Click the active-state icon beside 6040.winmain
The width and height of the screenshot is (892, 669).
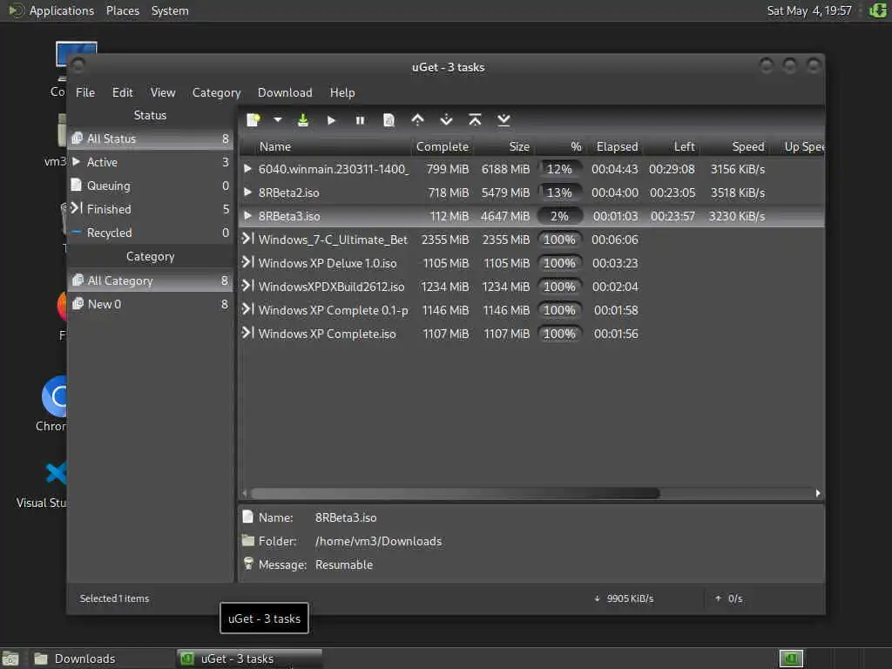tap(247, 168)
